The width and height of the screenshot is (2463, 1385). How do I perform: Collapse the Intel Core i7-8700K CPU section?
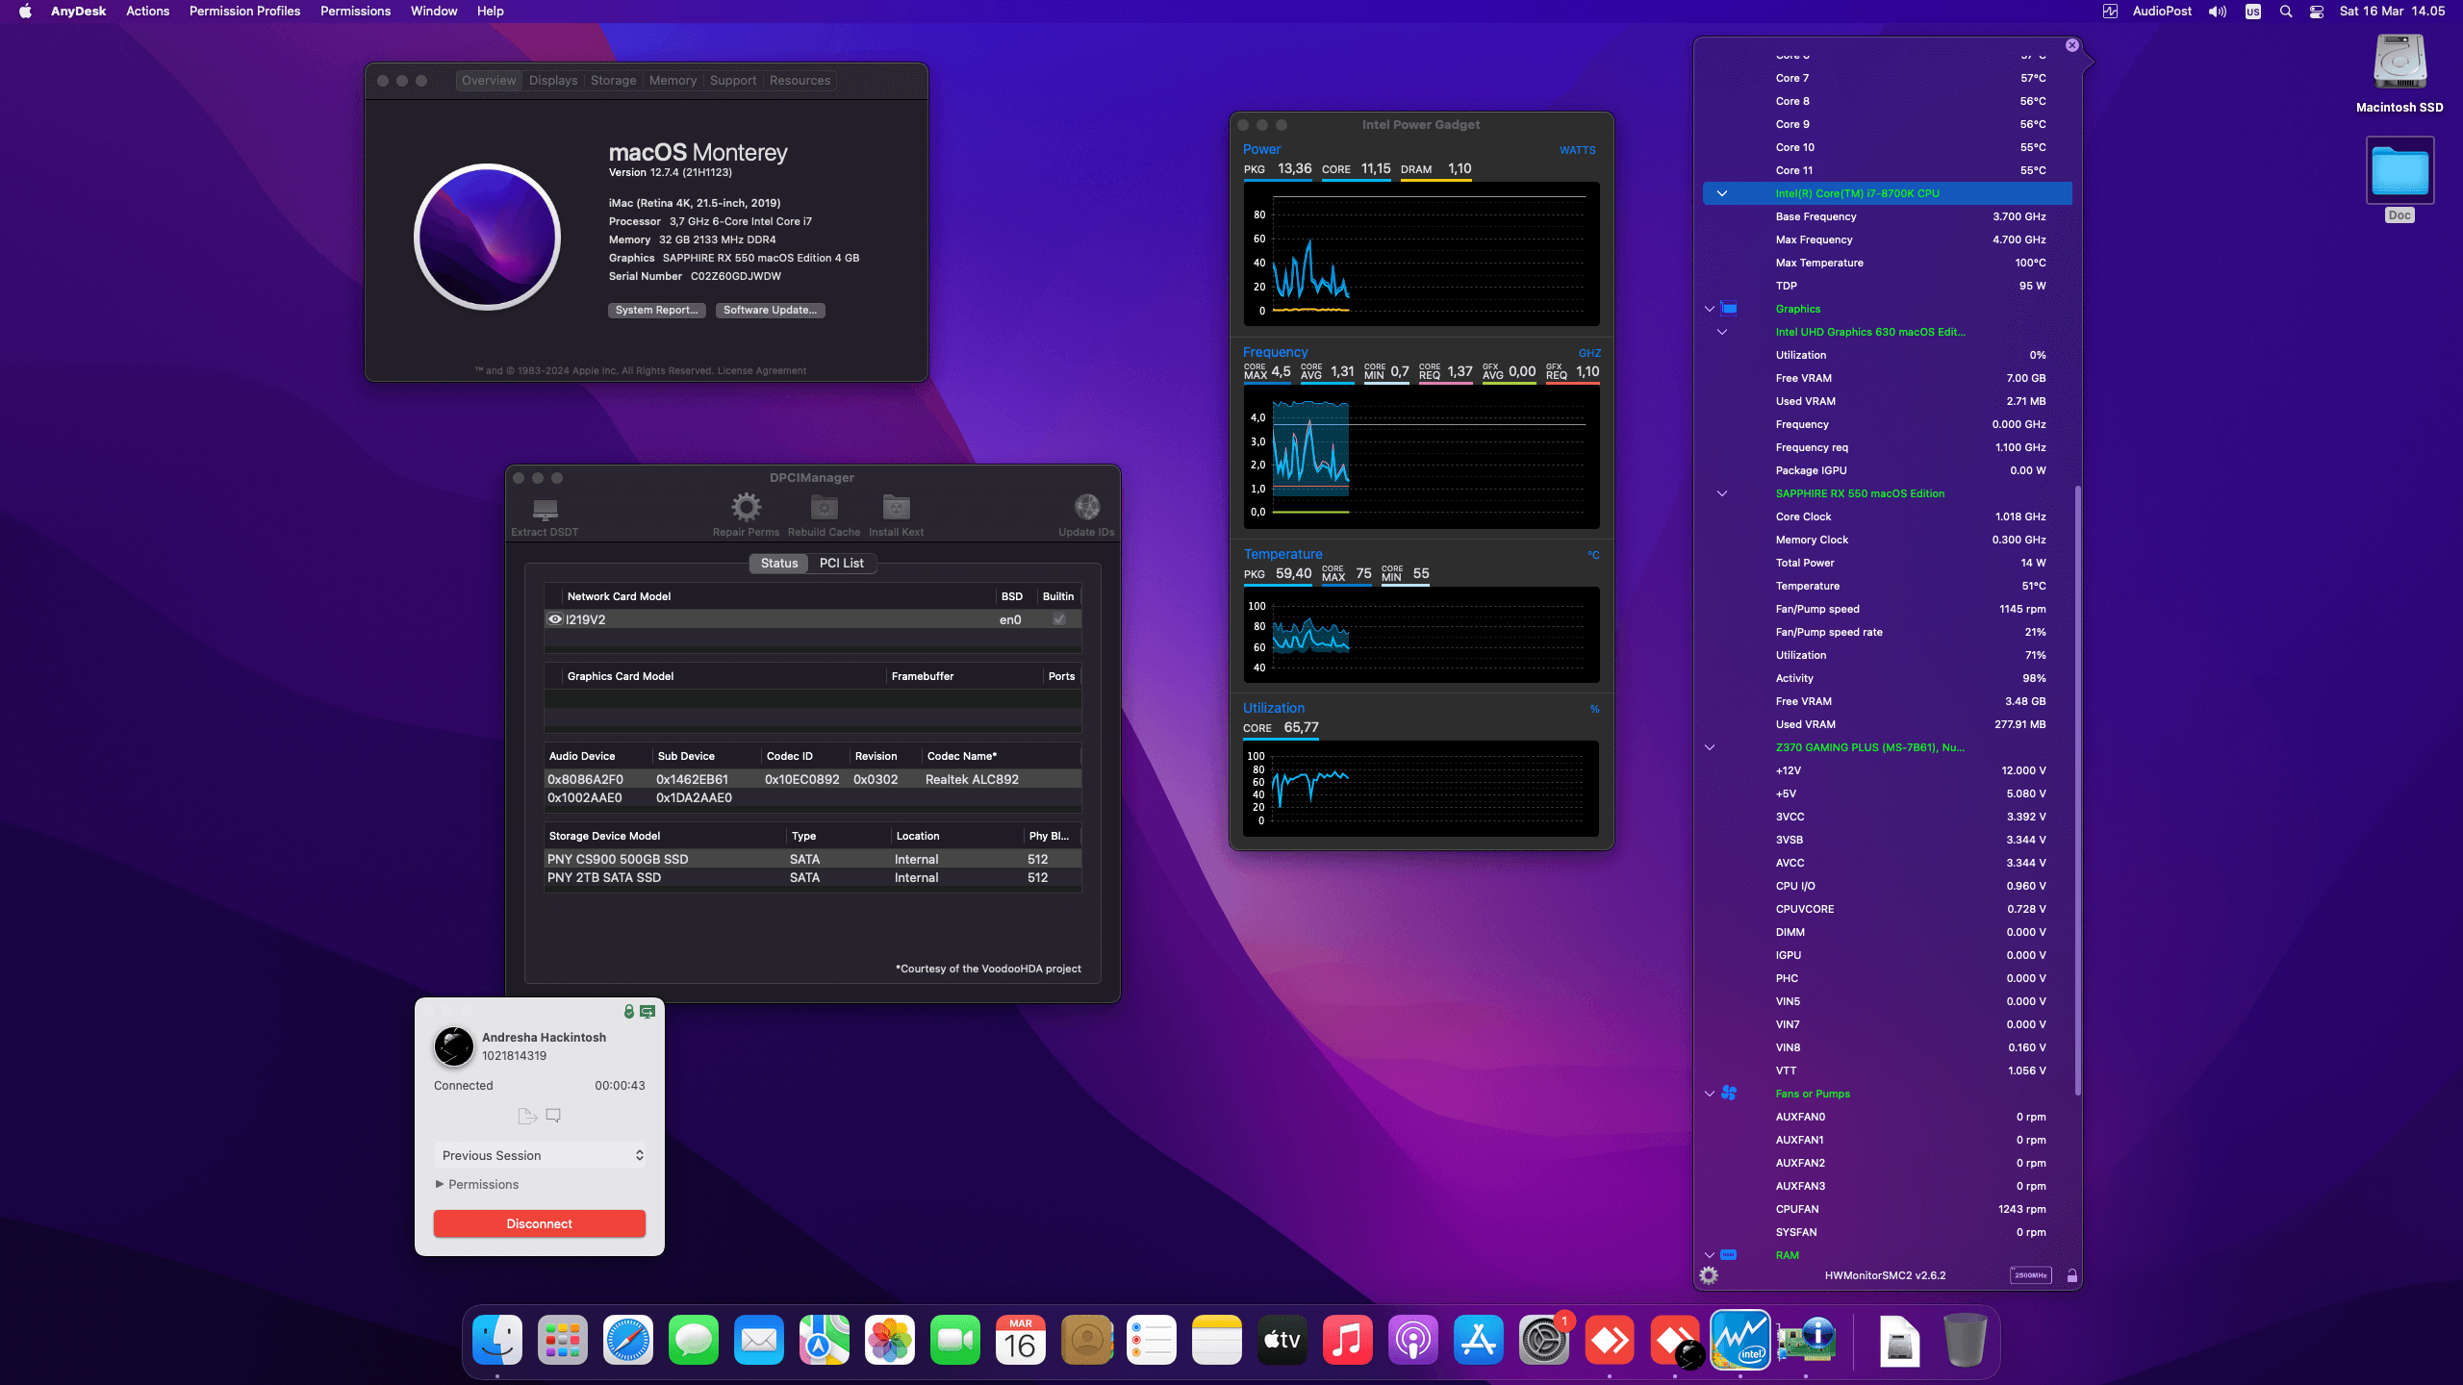click(x=1723, y=192)
